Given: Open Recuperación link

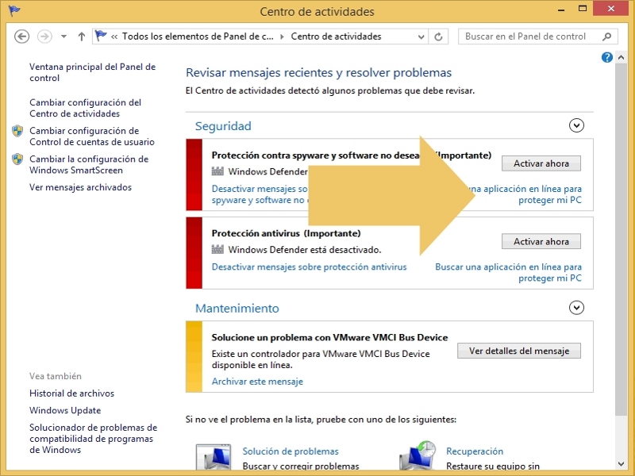Looking at the screenshot, I should tap(475, 451).
